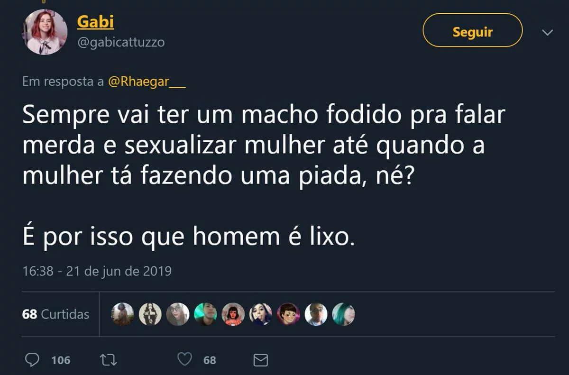Open the @Rhaegar___ mention link

click(147, 82)
